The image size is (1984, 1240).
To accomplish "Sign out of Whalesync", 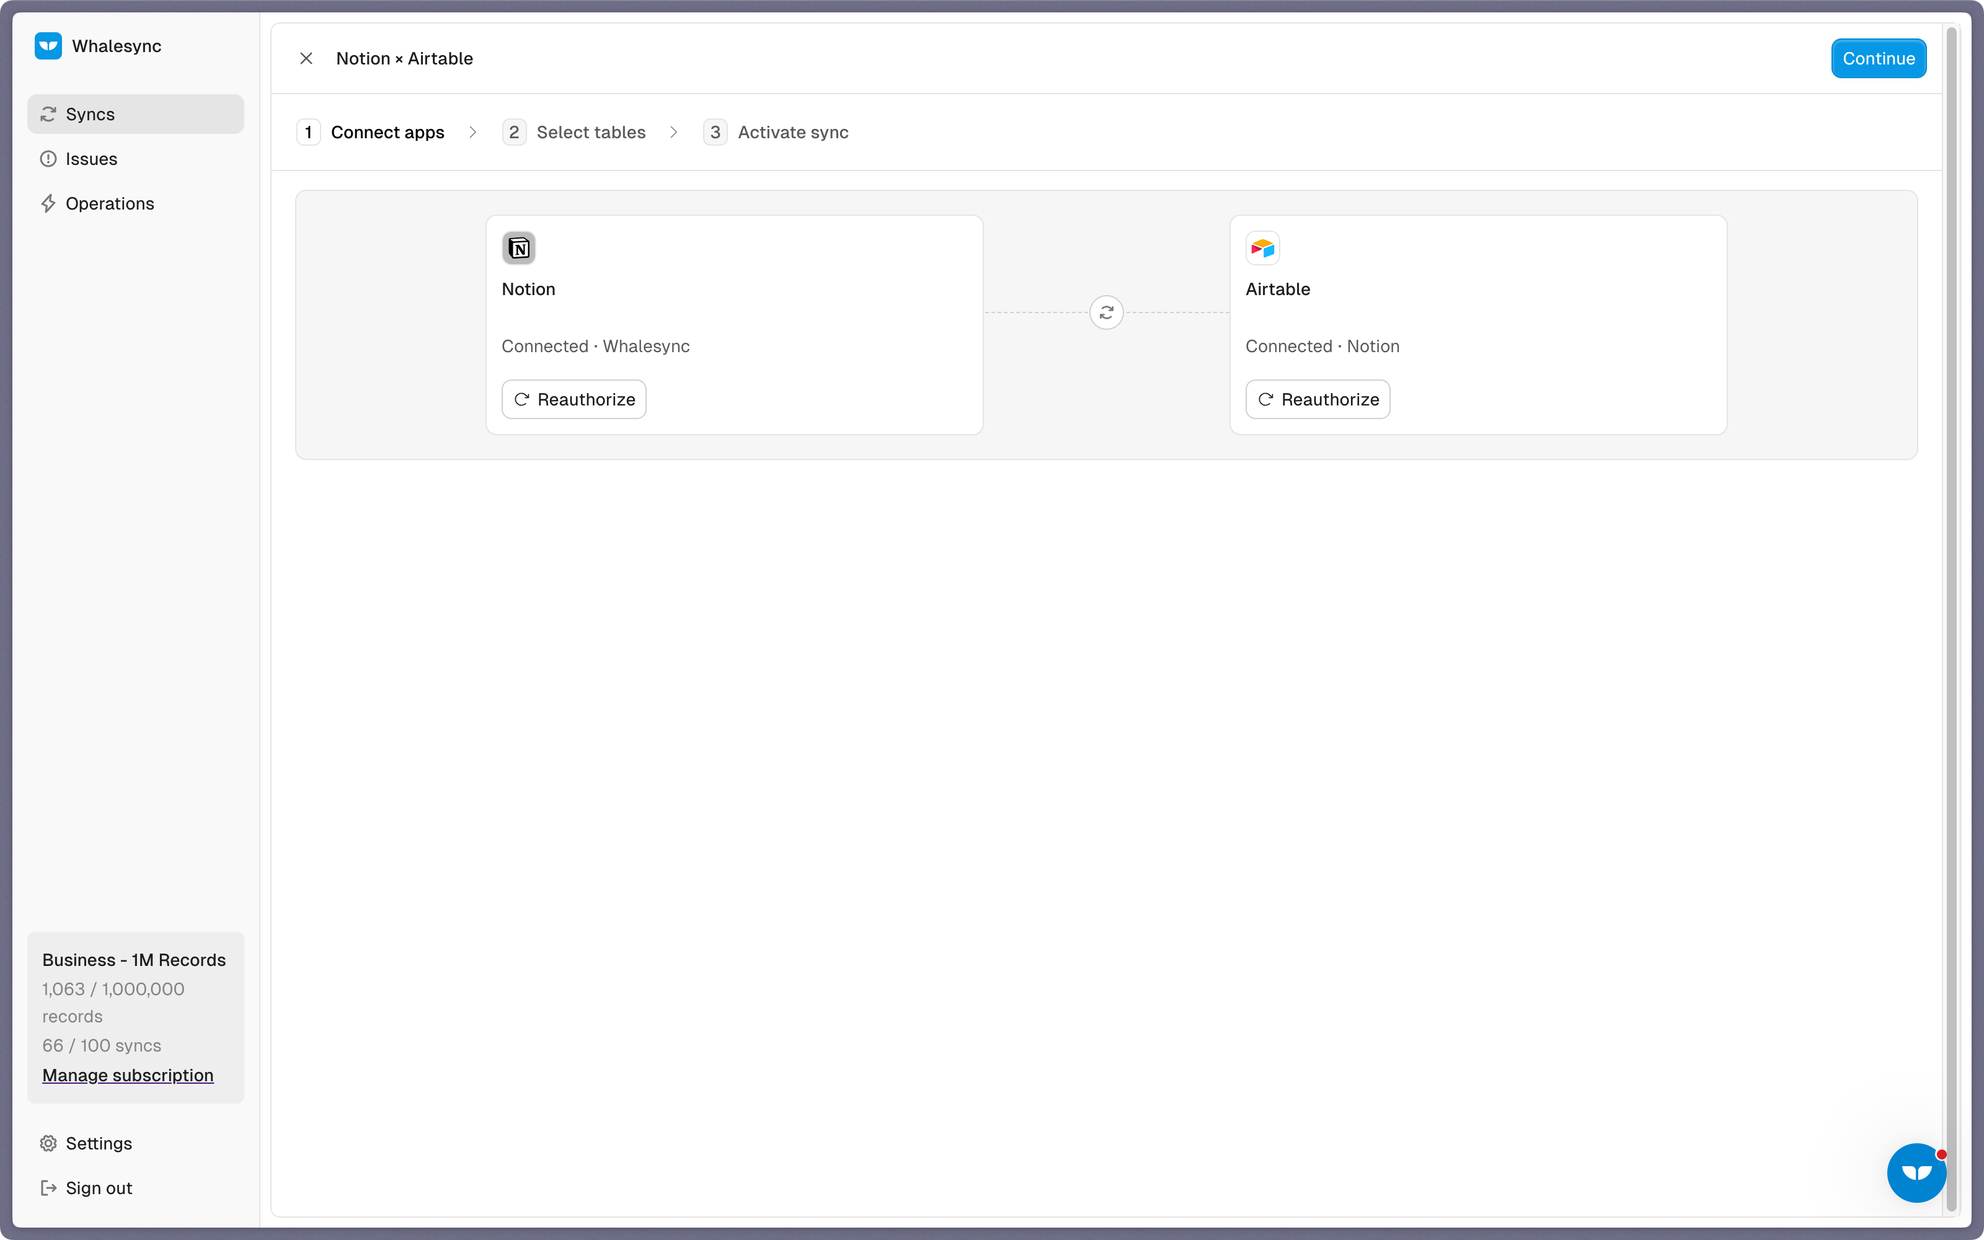I will click(x=135, y=1187).
